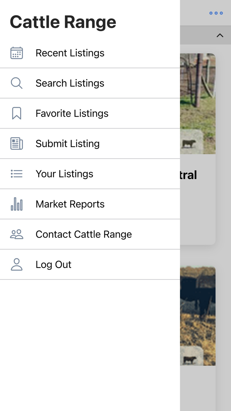Open the three-dot options menu

click(x=216, y=13)
